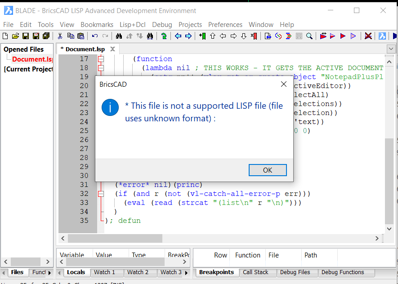Screen dimensions: 398x284
Task: Copy selection with the copy icon
Action: (71, 36)
